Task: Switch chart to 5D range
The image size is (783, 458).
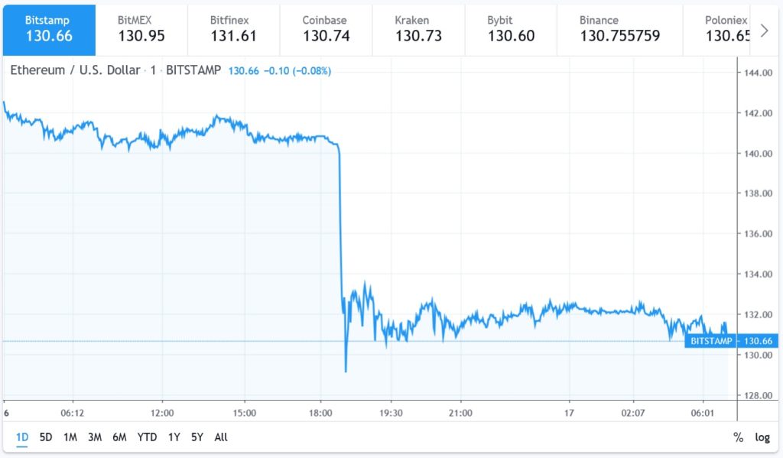Action: [x=46, y=437]
